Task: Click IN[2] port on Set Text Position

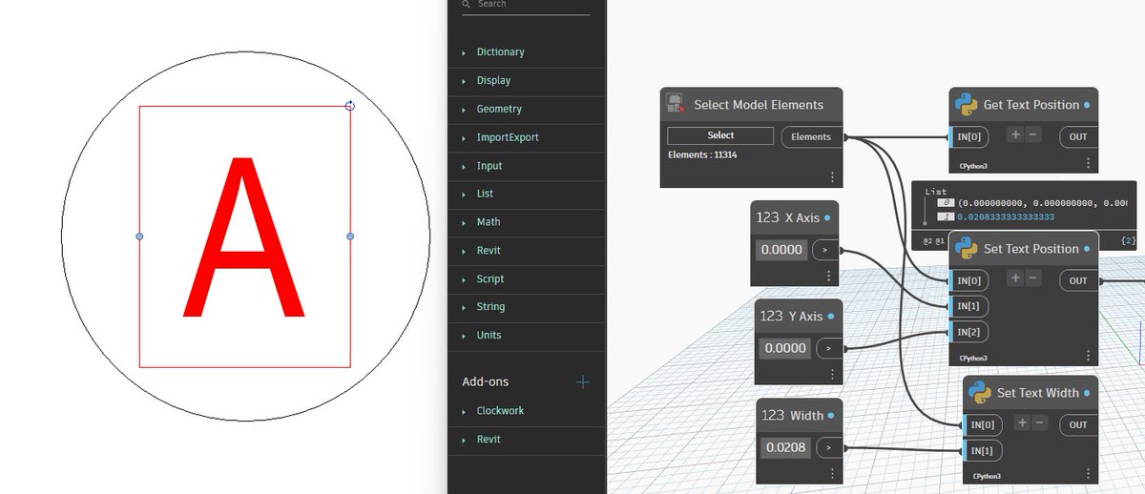Action: pos(969,332)
